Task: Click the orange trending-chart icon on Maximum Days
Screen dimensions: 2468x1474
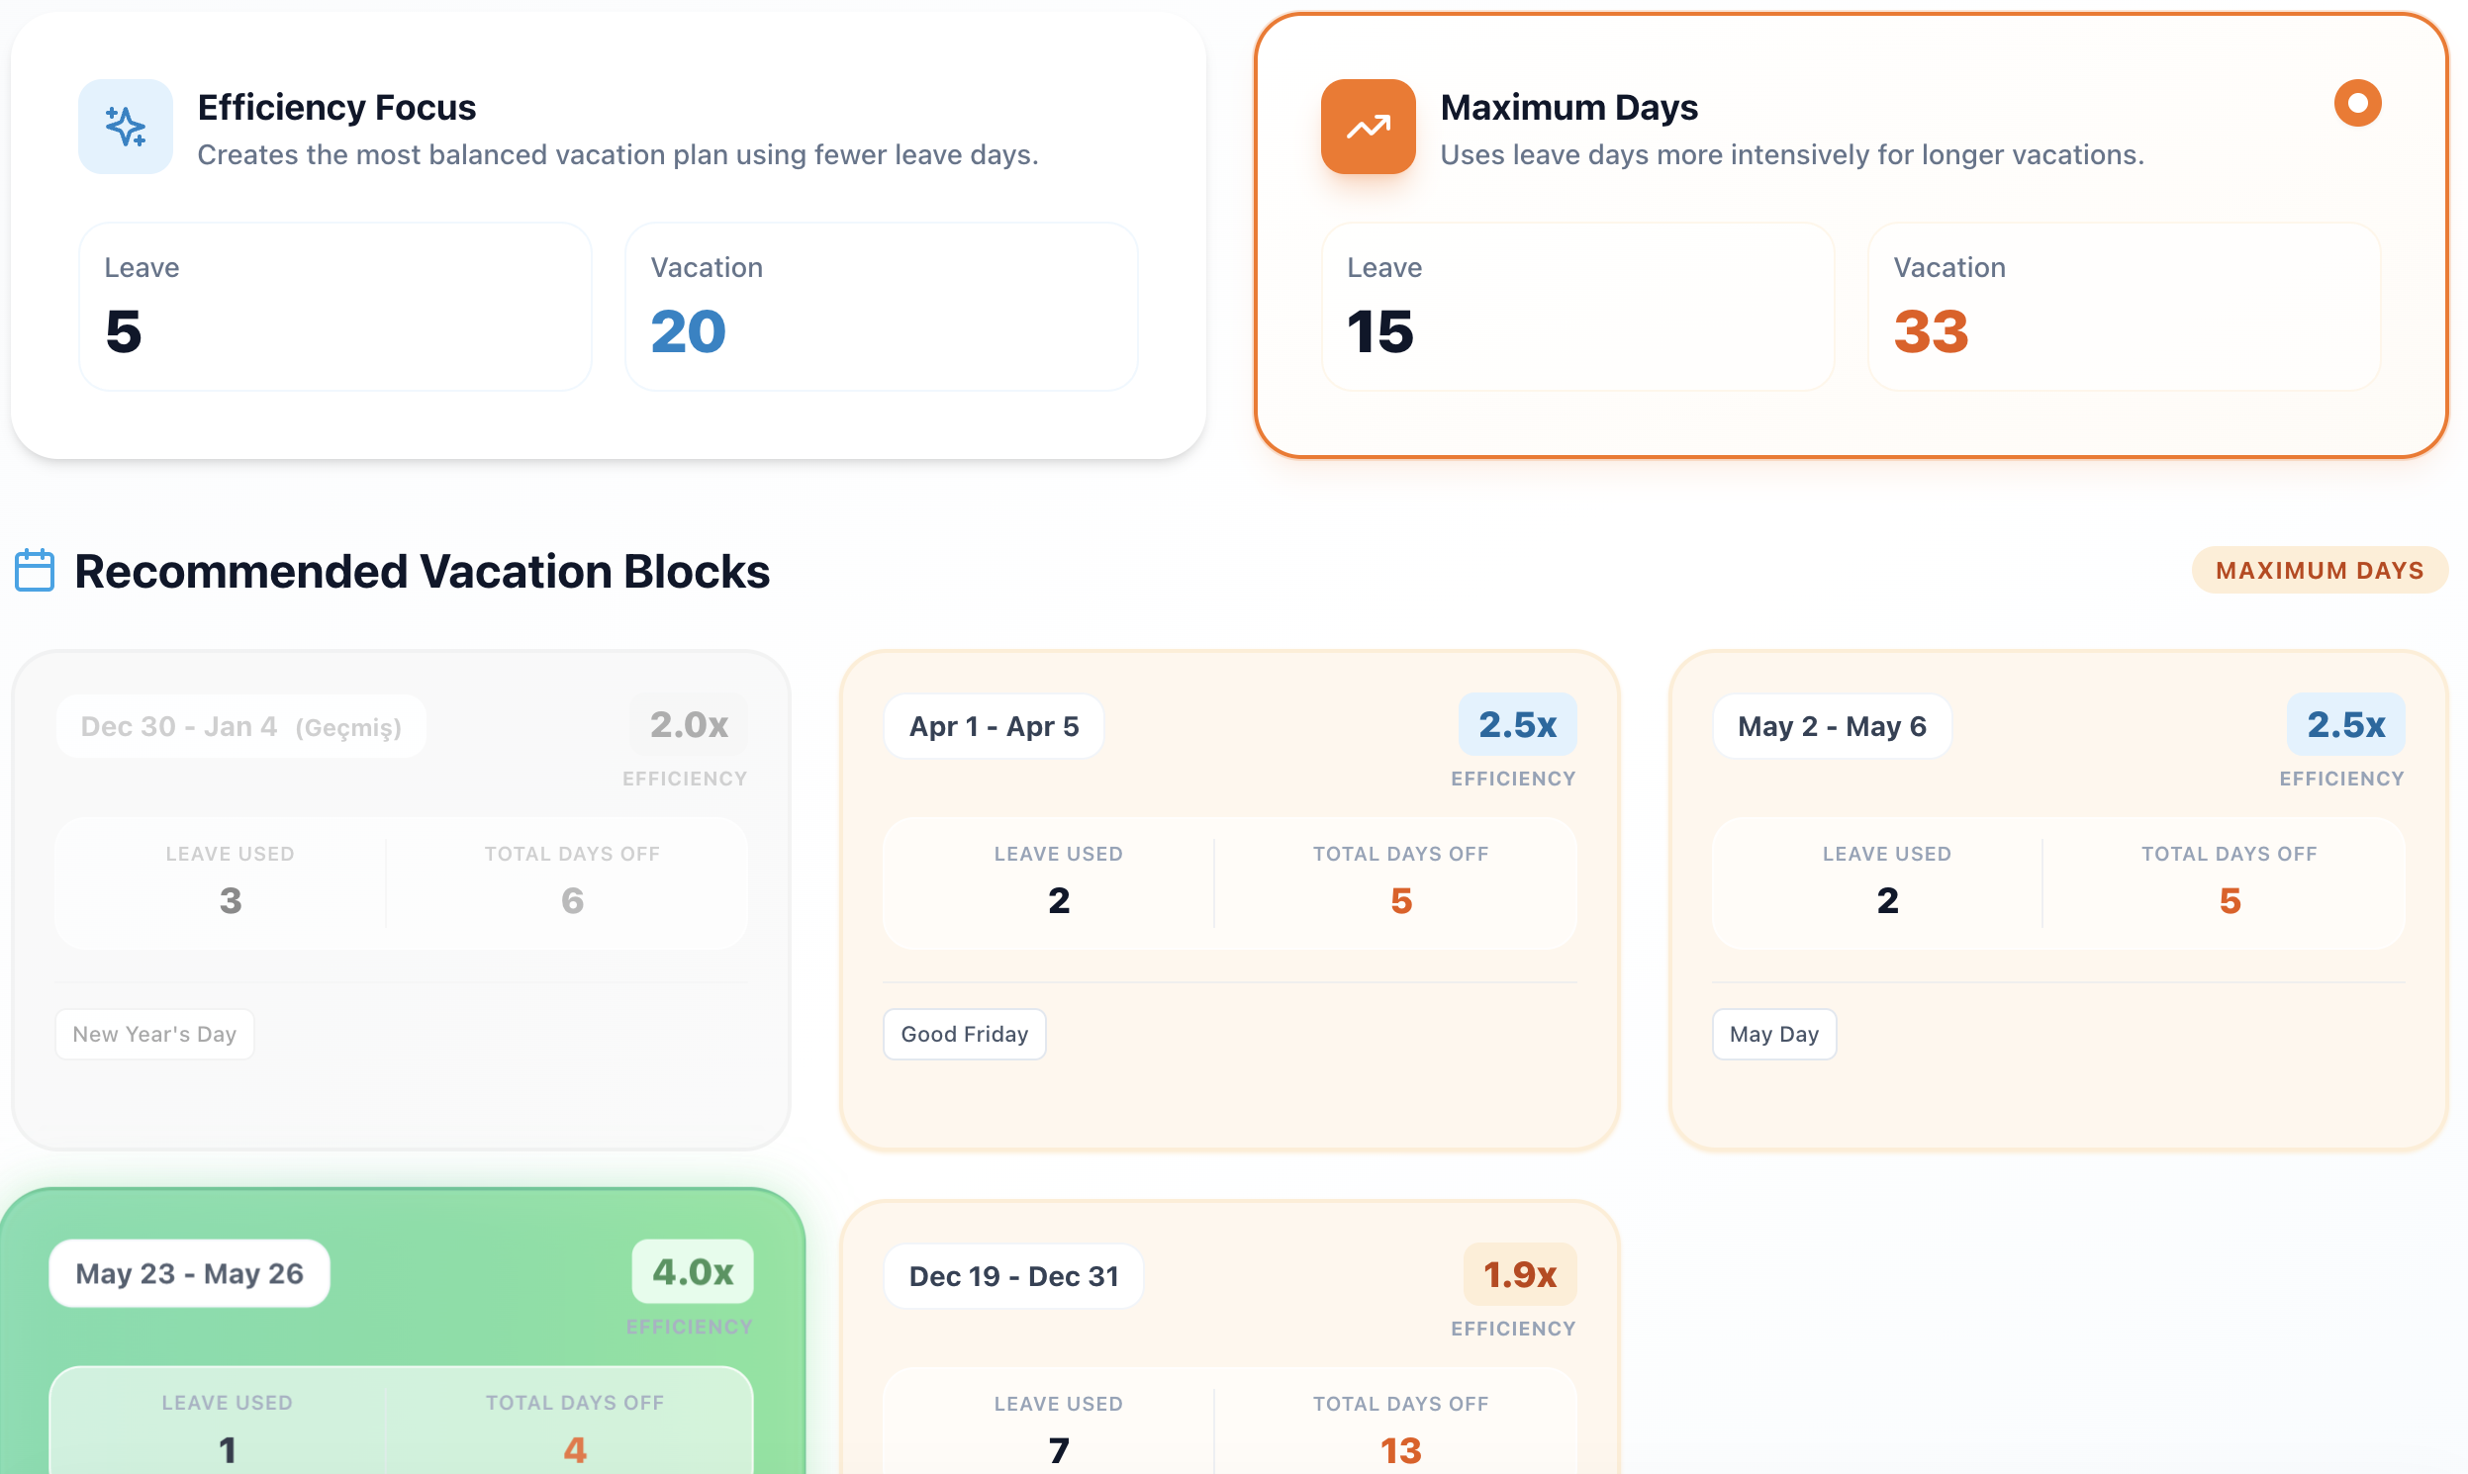Action: 1369,127
